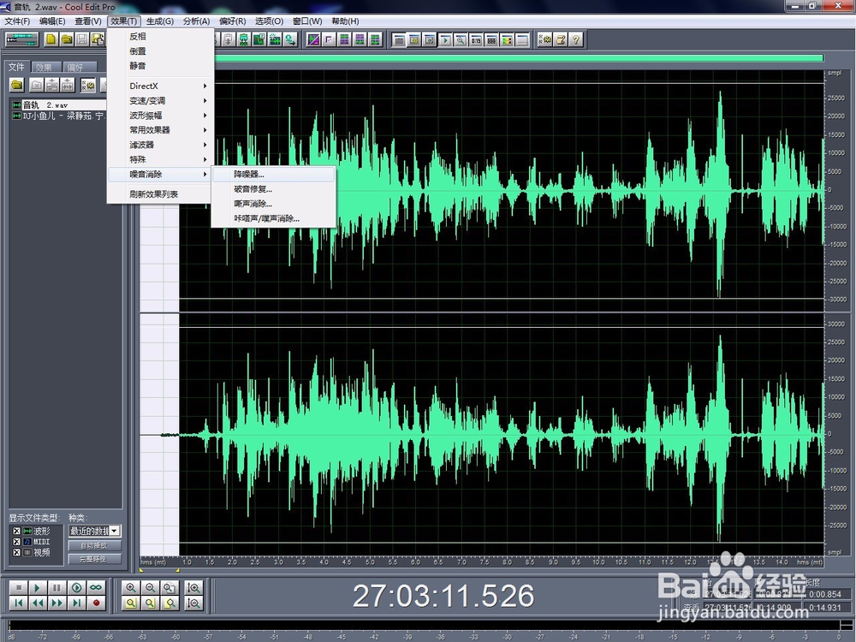
Task: Toggle the 视频 file type checkbox
Action: [16, 552]
